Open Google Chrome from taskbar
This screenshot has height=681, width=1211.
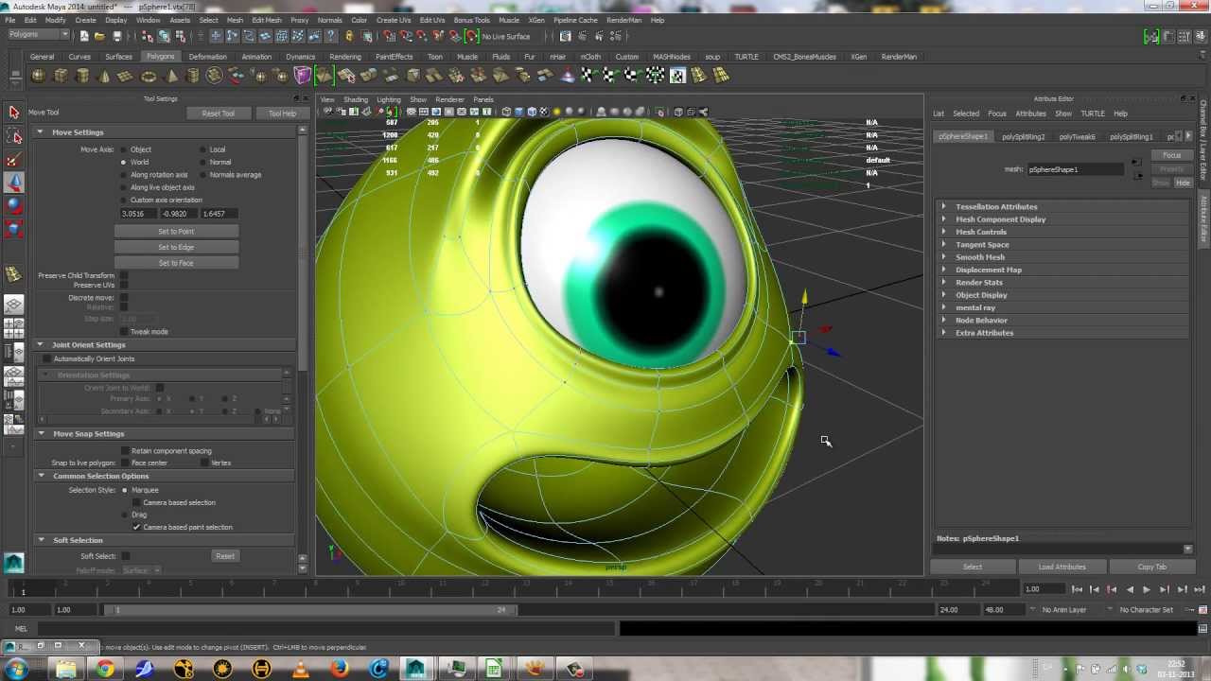coord(105,669)
